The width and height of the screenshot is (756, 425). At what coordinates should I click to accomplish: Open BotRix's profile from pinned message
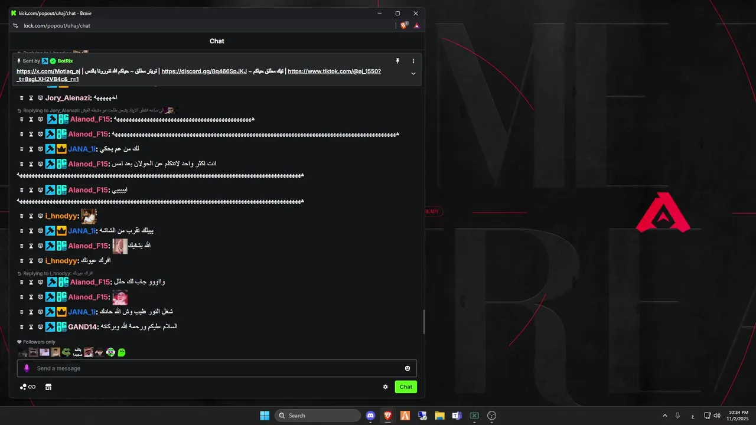pos(66,61)
